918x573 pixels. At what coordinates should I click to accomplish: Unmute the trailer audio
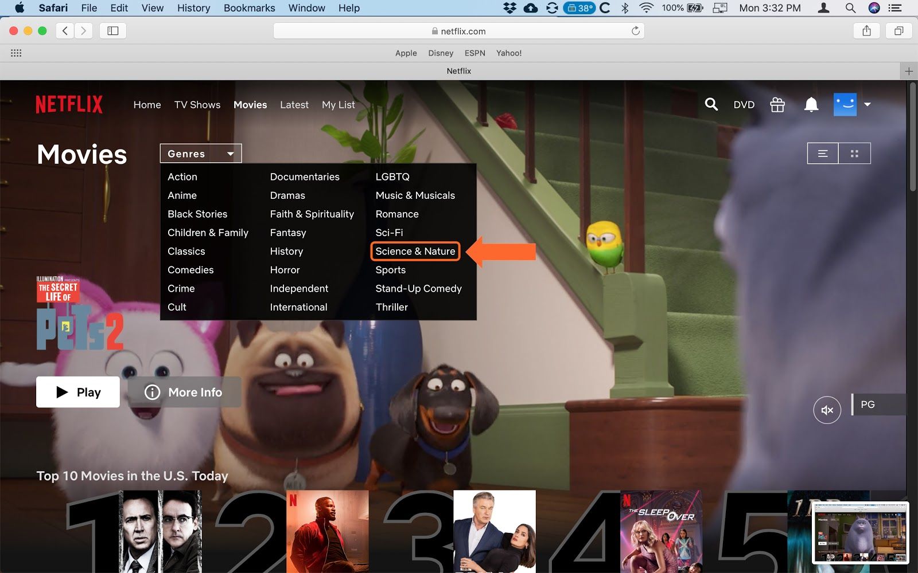pyautogui.click(x=827, y=410)
